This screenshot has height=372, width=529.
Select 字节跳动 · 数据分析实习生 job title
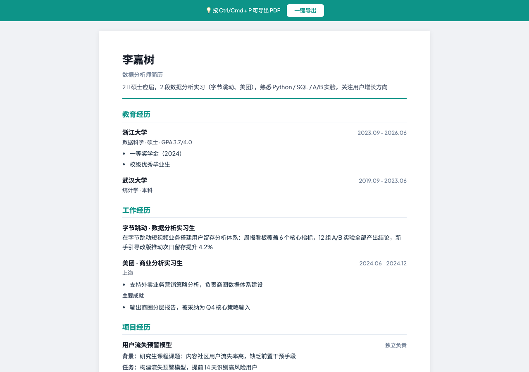[x=159, y=228]
